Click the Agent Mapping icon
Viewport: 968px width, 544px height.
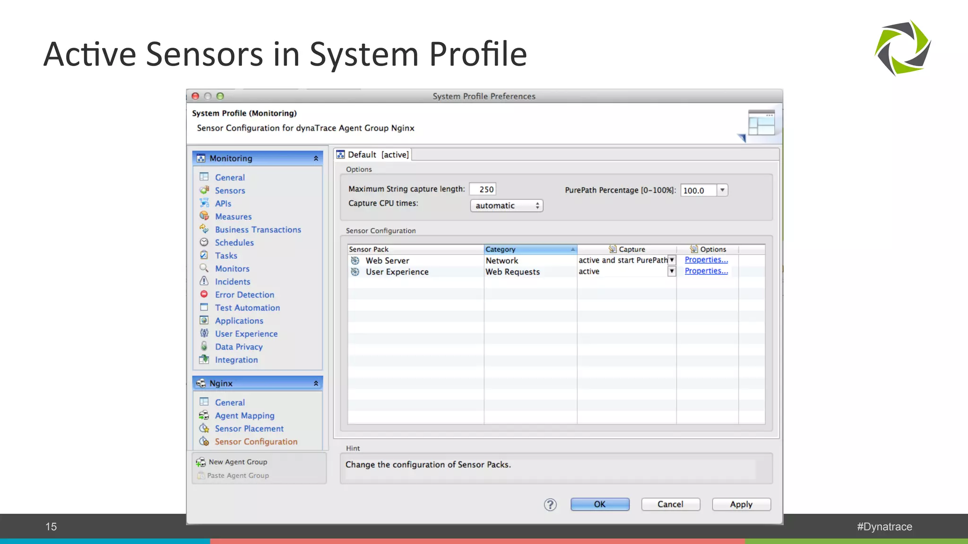[204, 415]
